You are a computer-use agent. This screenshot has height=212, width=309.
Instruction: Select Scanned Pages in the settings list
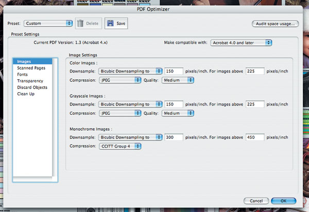pos(32,68)
